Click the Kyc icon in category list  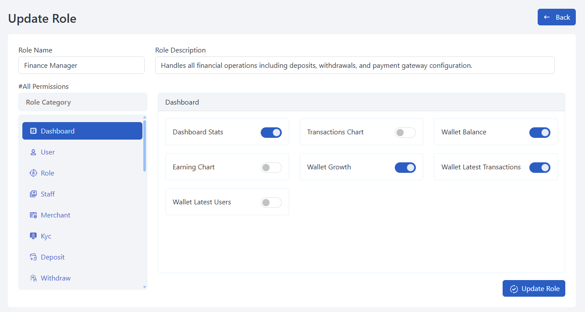click(33, 236)
